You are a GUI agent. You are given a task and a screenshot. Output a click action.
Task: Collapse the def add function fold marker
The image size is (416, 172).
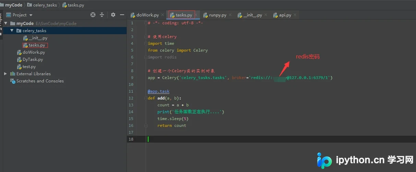click(146, 98)
